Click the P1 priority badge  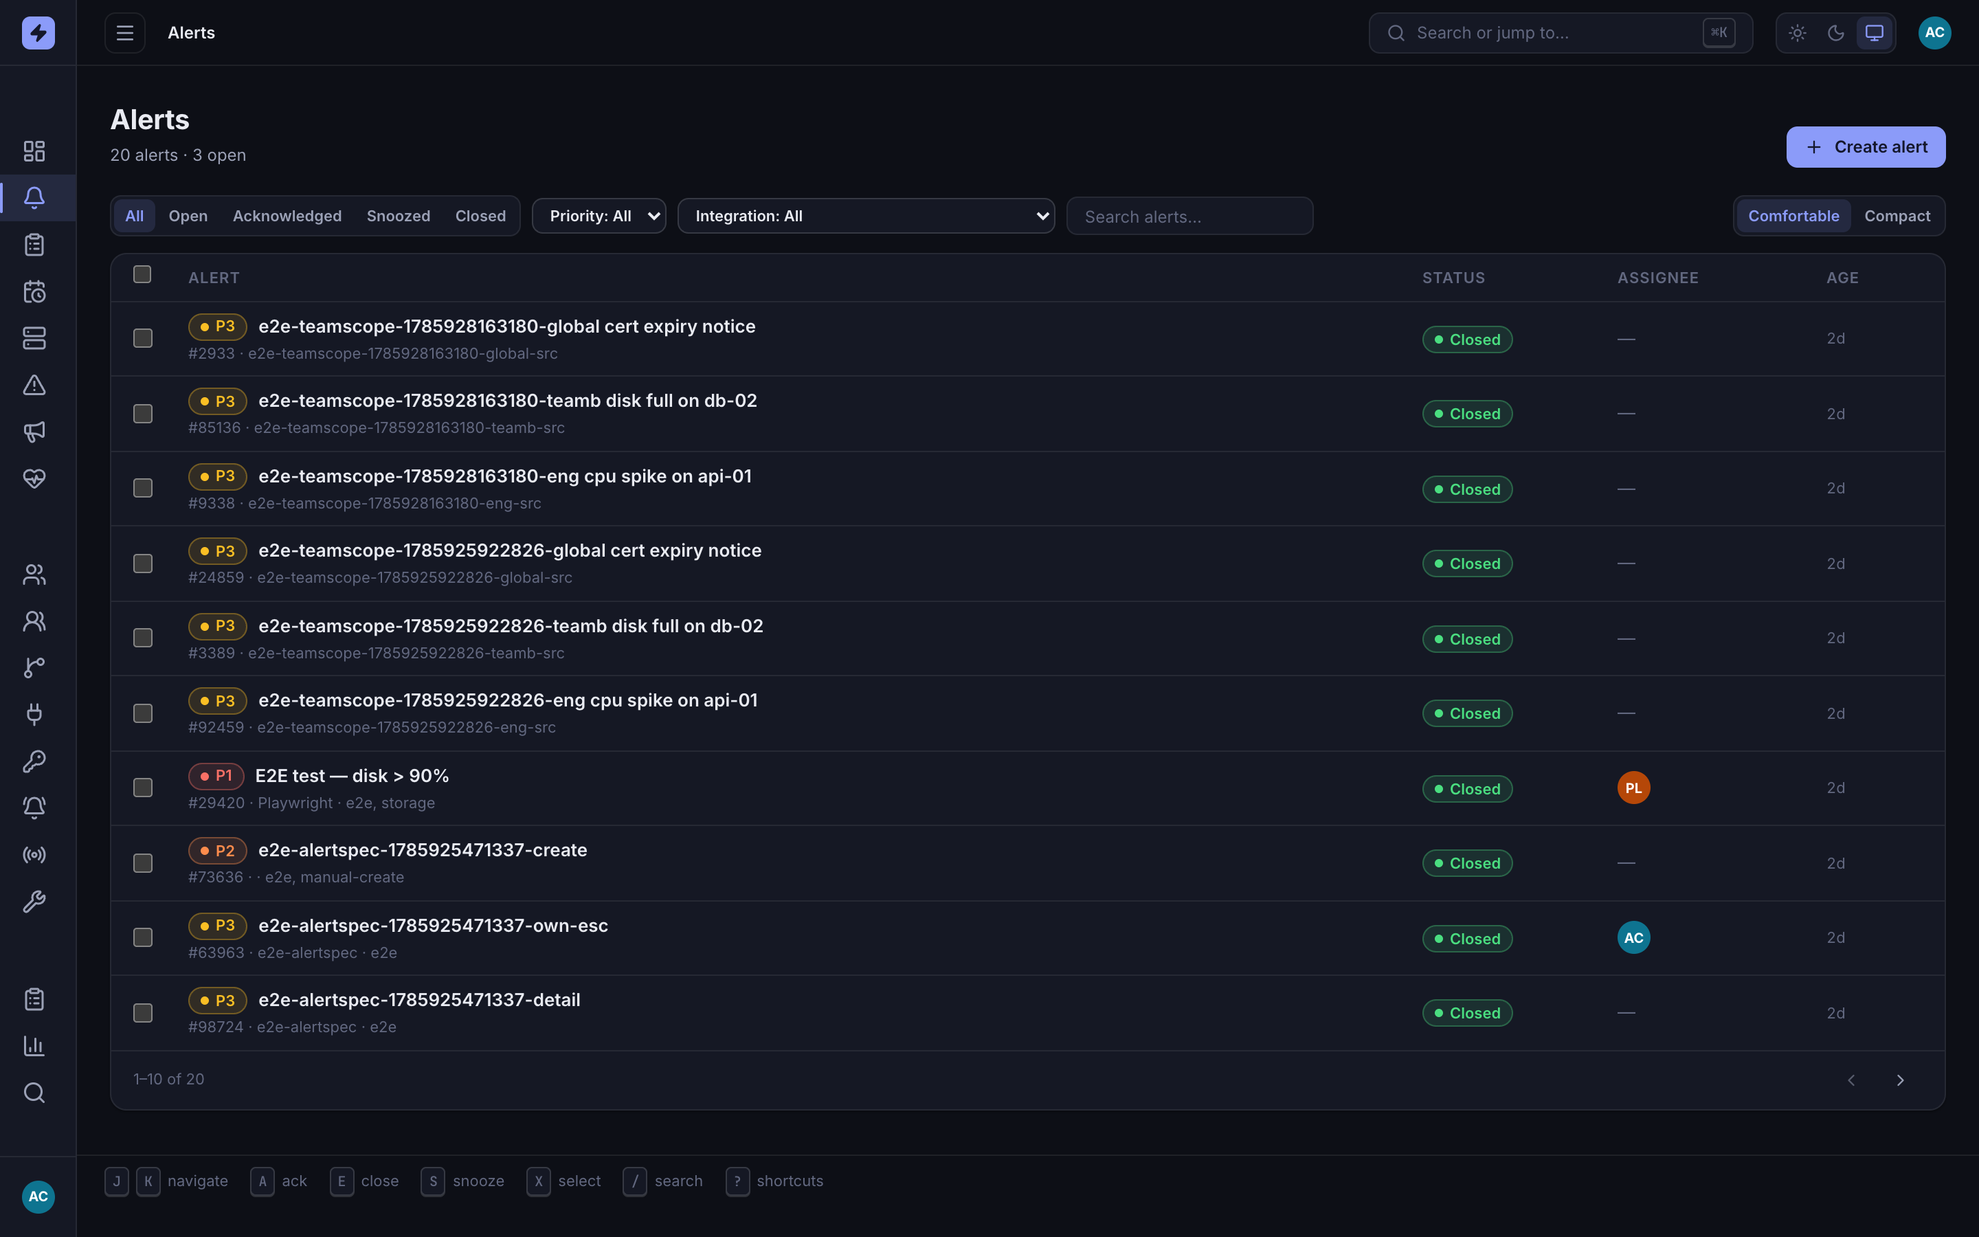[x=216, y=776]
